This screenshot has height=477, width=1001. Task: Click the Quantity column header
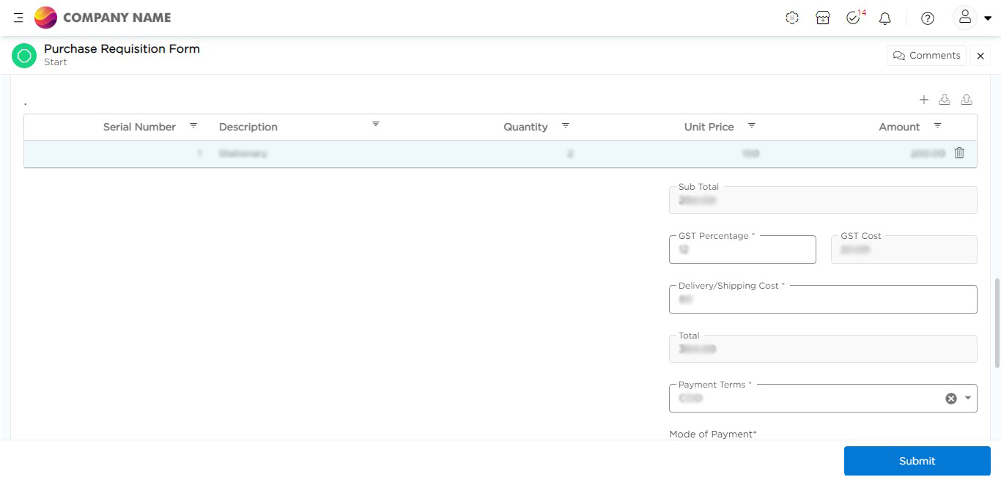pos(525,127)
